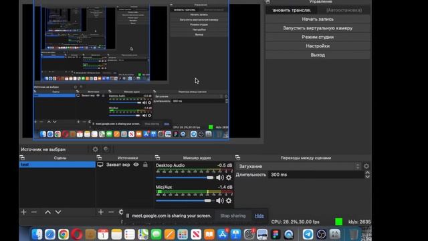Open Calendar from the dock
The width and height of the screenshot is (428, 241).
pos(103,234)
